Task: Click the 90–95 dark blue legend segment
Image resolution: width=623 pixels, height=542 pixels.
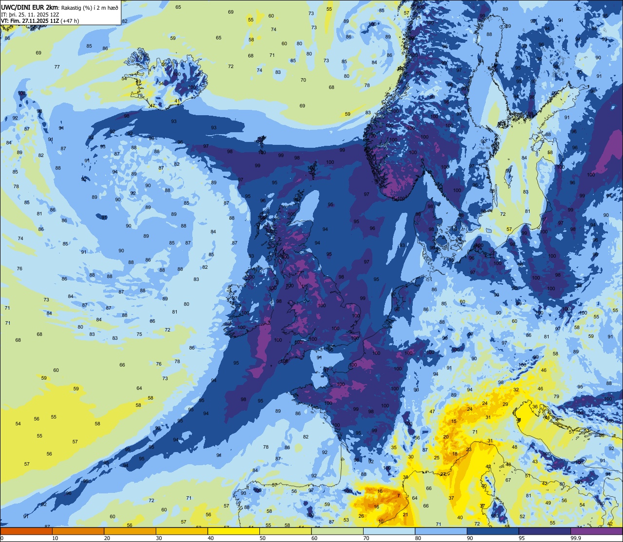Action: pos(493,531)
